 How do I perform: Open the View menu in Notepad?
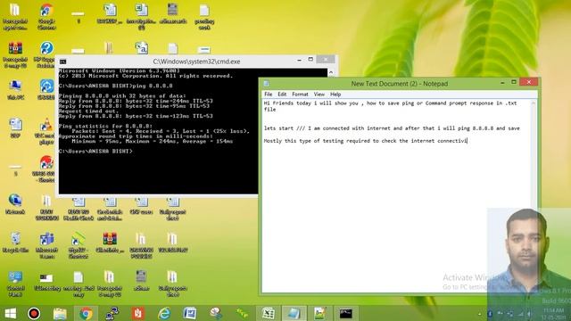319,95
